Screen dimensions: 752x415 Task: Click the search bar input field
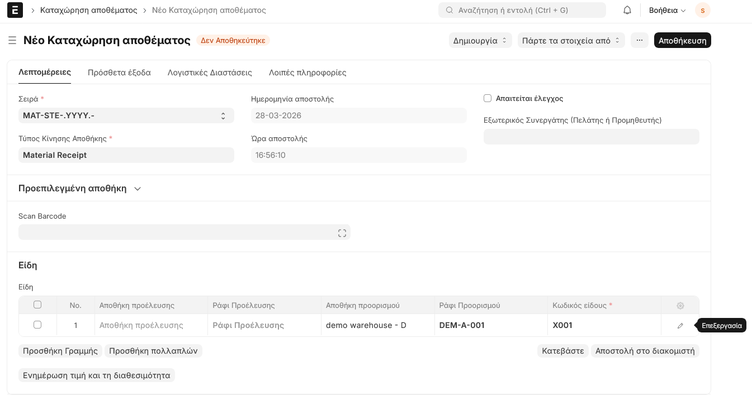(522, 10)
